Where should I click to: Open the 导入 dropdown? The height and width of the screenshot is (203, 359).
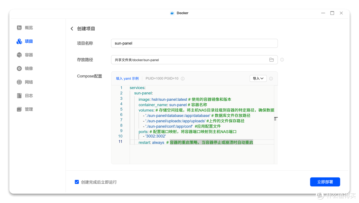click(258, 78)
